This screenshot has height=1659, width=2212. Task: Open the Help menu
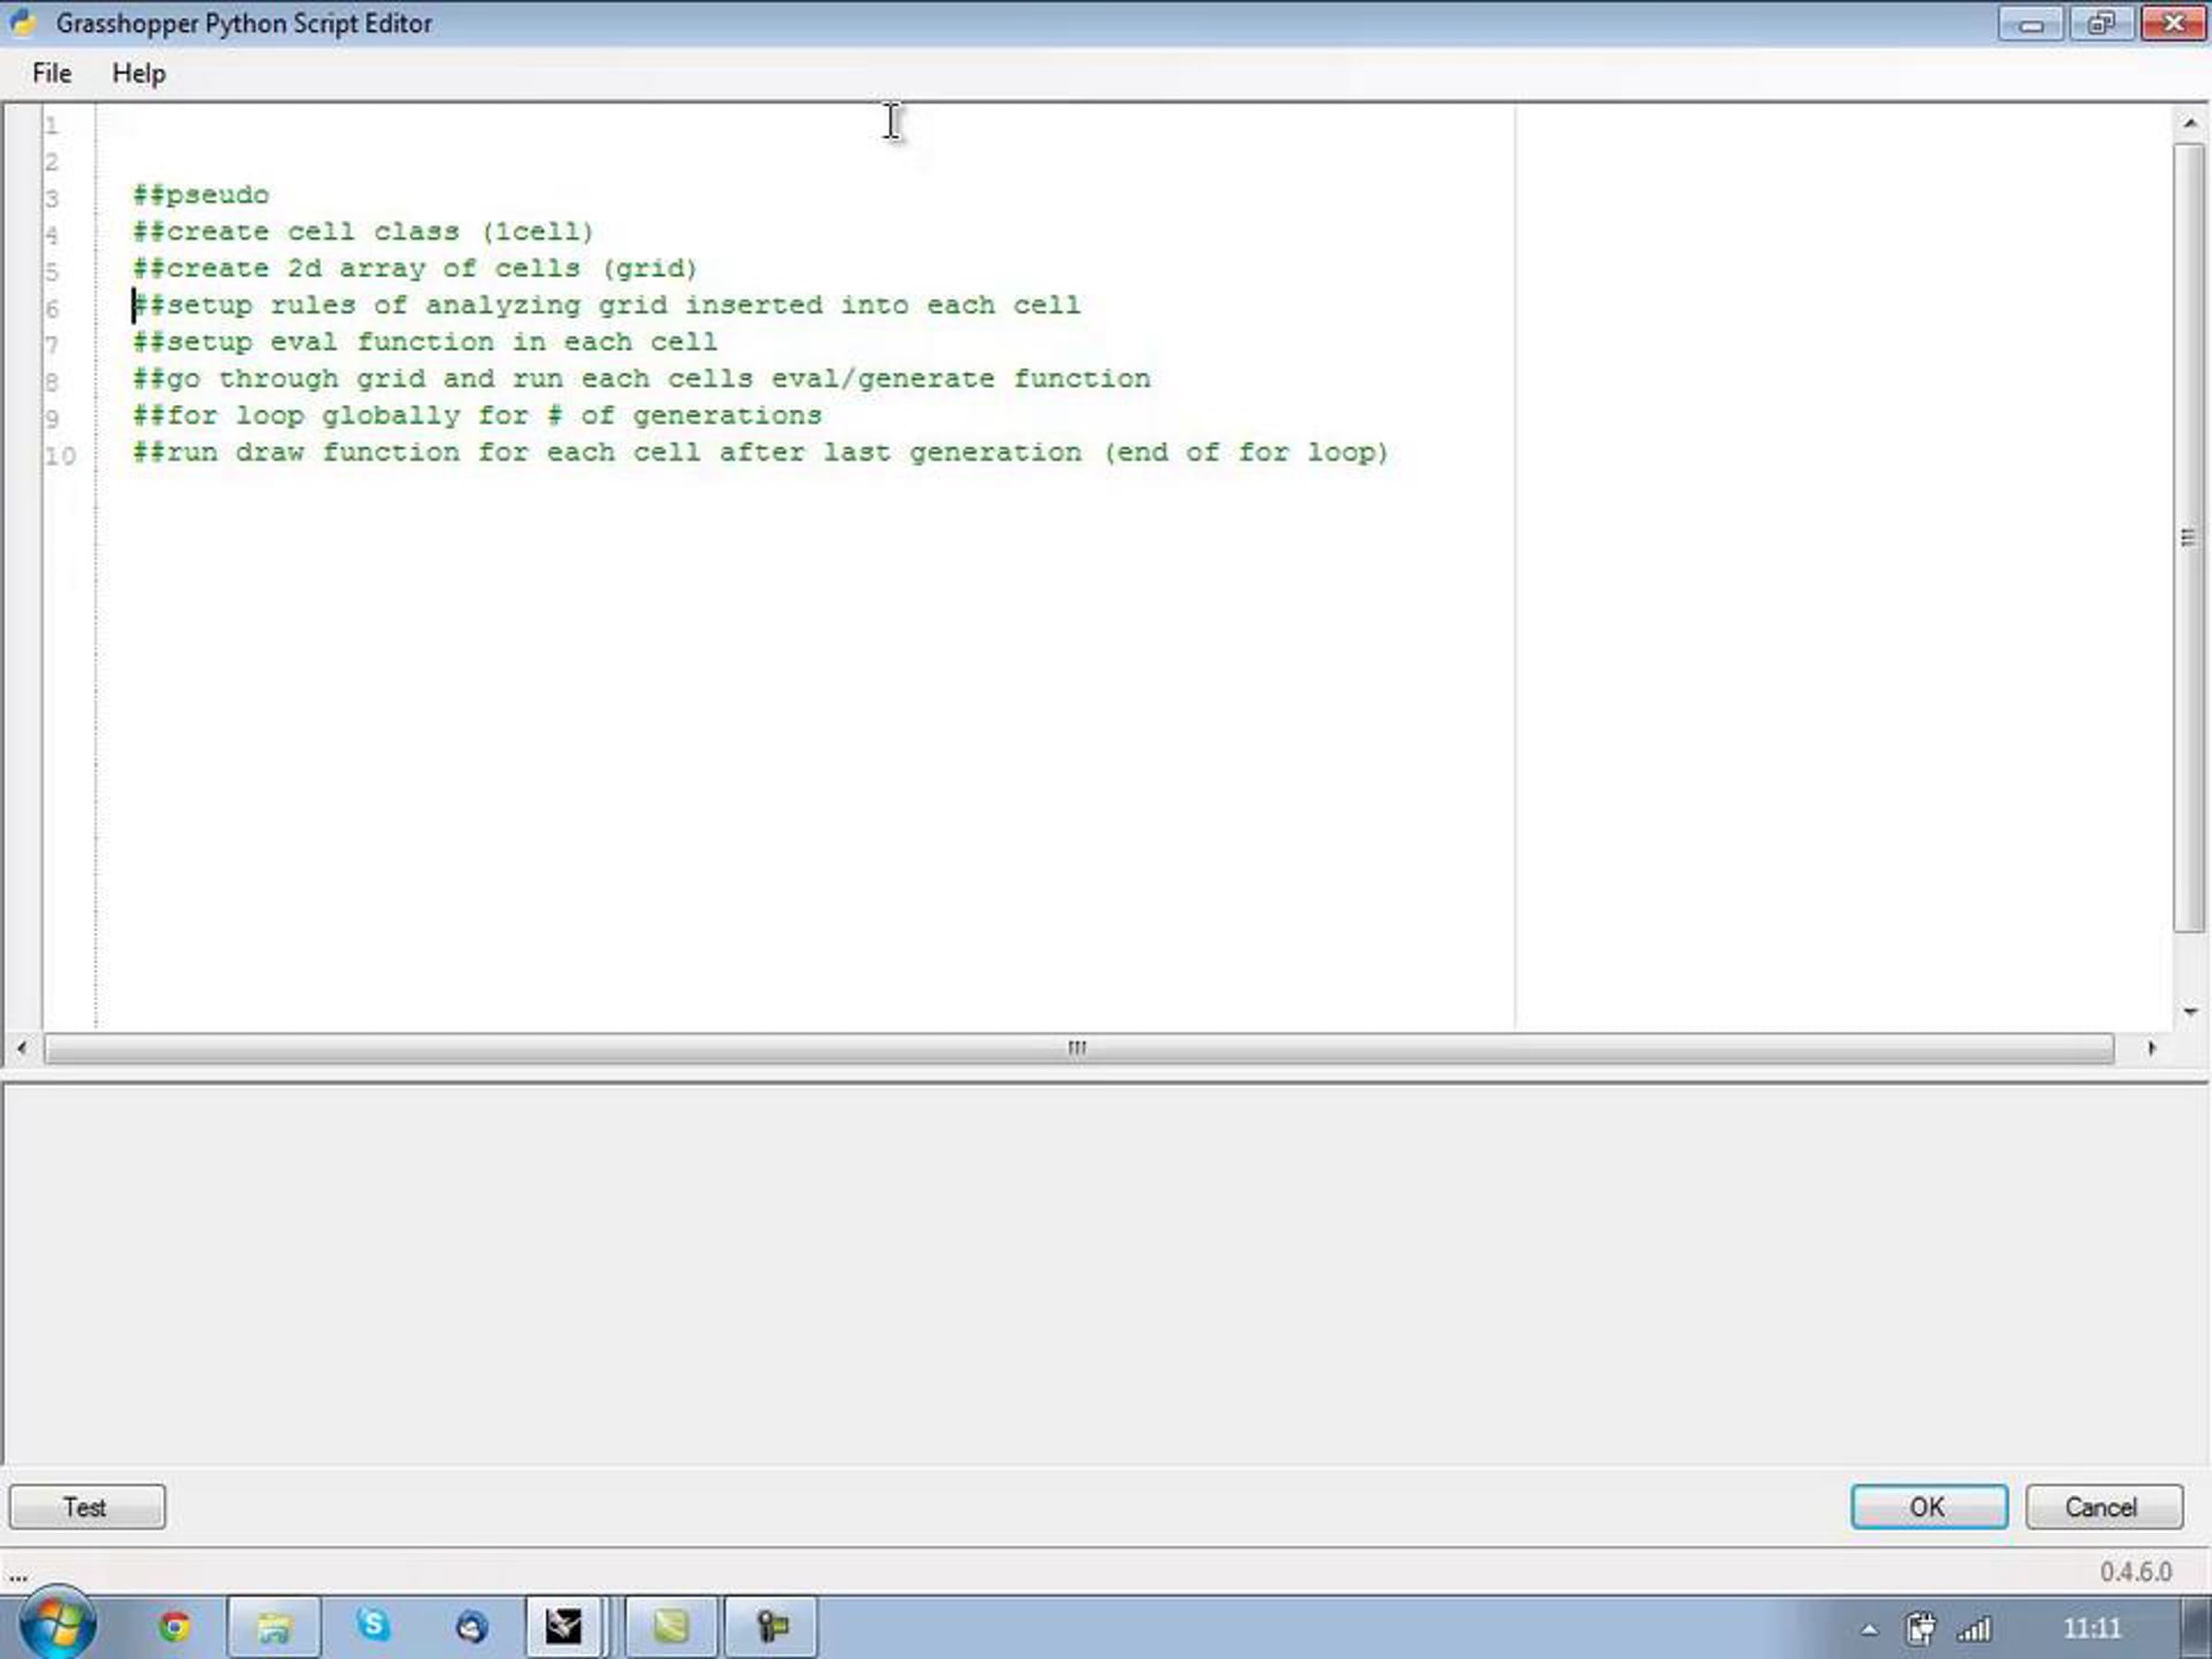tap(138, 73)
